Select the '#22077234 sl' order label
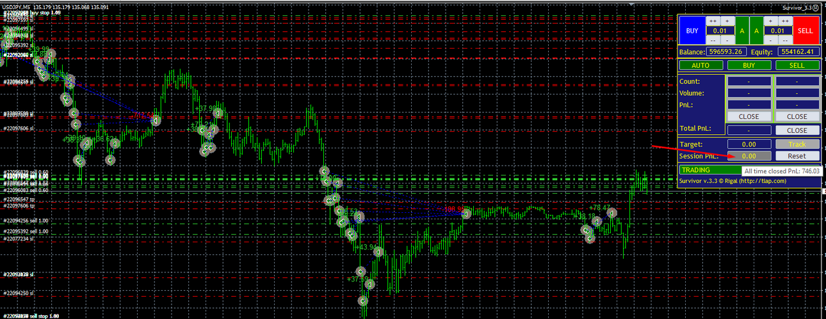This screenshot has height=319, width=826. click(19, 238)
